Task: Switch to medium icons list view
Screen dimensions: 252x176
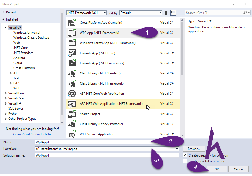Action: coord(173,13)
